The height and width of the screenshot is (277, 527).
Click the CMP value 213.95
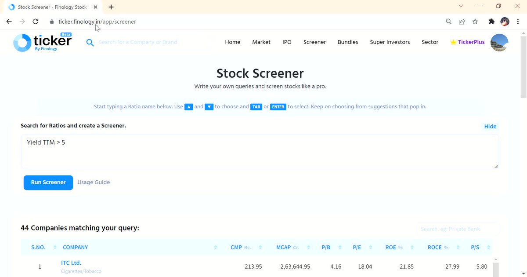coord(253,266)
